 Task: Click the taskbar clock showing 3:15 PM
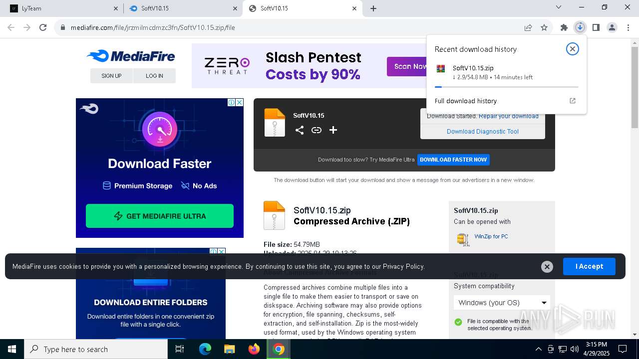[596, 349]
